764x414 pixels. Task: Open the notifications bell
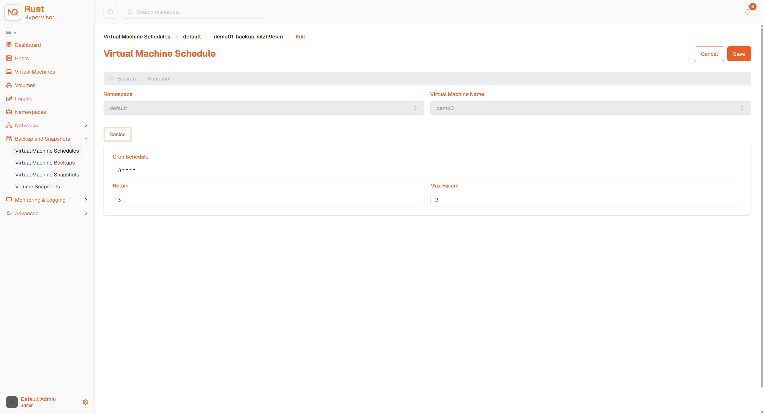click(747, 12)
